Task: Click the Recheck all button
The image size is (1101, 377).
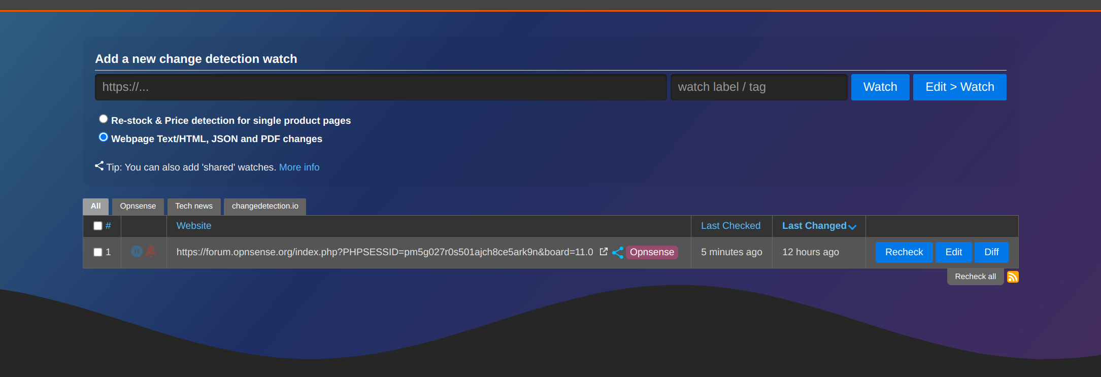Action: coord(975,277)
